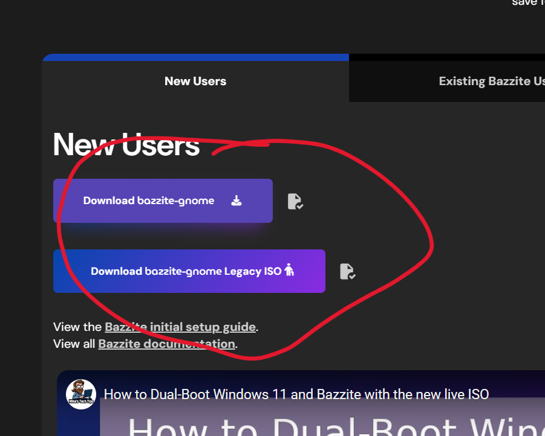Click the Download bazzite-gnome button

pyautogui.click(x=163, y=200)
